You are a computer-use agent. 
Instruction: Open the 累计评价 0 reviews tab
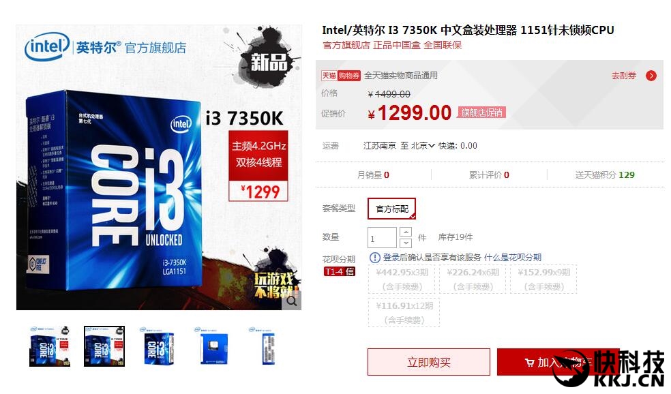pos(489,175)
